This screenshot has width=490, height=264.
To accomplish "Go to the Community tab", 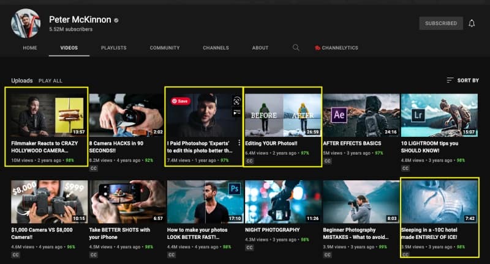I will pos(165,48).
